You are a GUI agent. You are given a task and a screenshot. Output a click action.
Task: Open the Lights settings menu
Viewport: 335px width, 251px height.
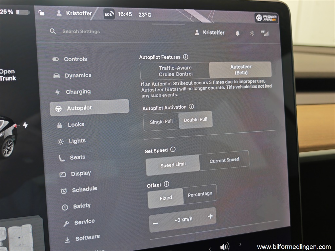pyautogui.click(x=72, y=141)
